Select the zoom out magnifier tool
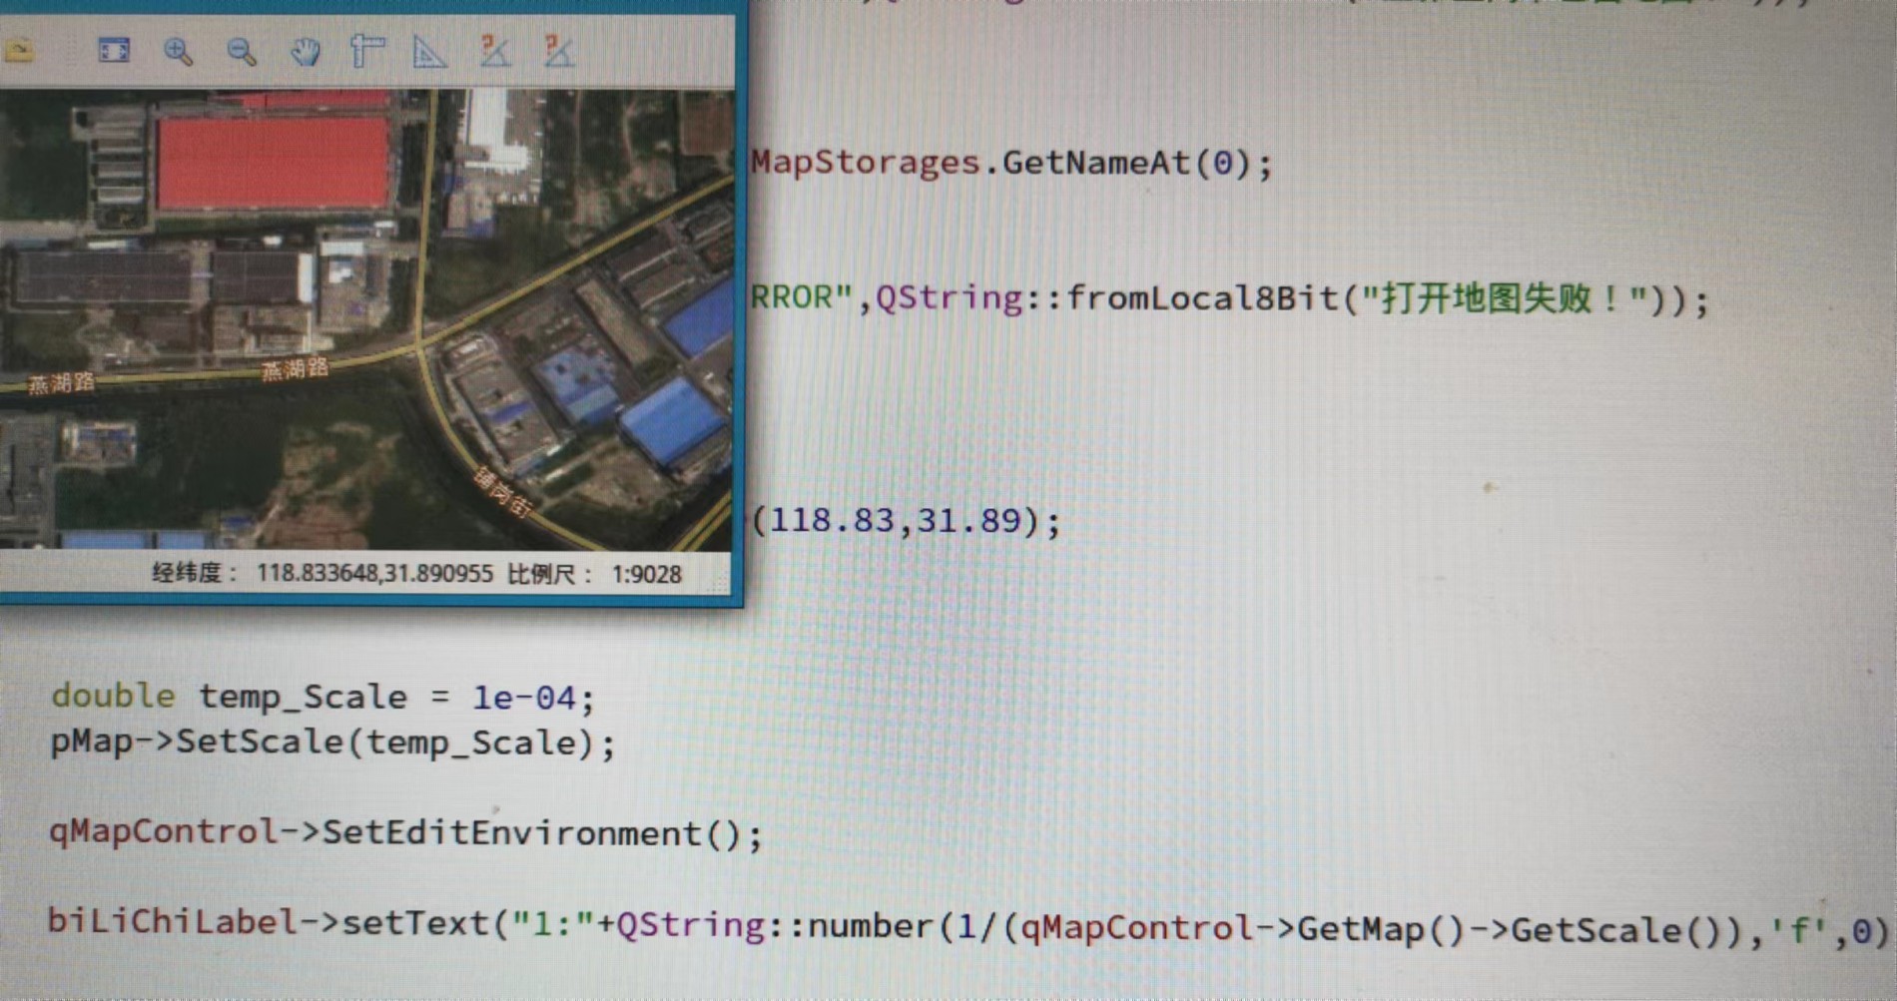This screenshot has width=1897, height=1001. (x=242, y=51)
